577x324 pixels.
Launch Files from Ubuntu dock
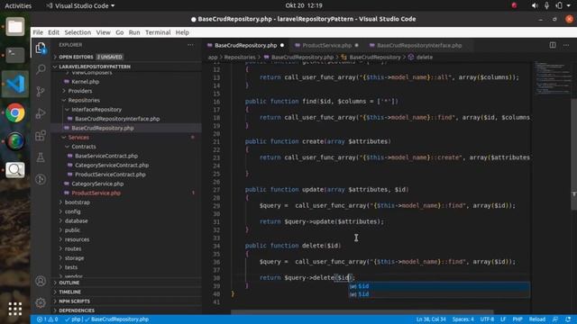[x=15, y=26]
